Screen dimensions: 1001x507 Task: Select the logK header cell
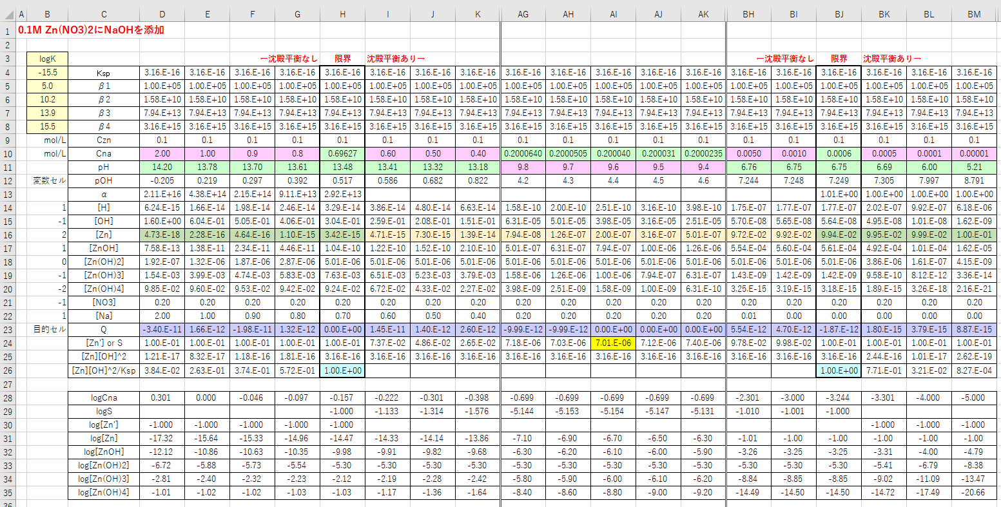tap(48, 59)
